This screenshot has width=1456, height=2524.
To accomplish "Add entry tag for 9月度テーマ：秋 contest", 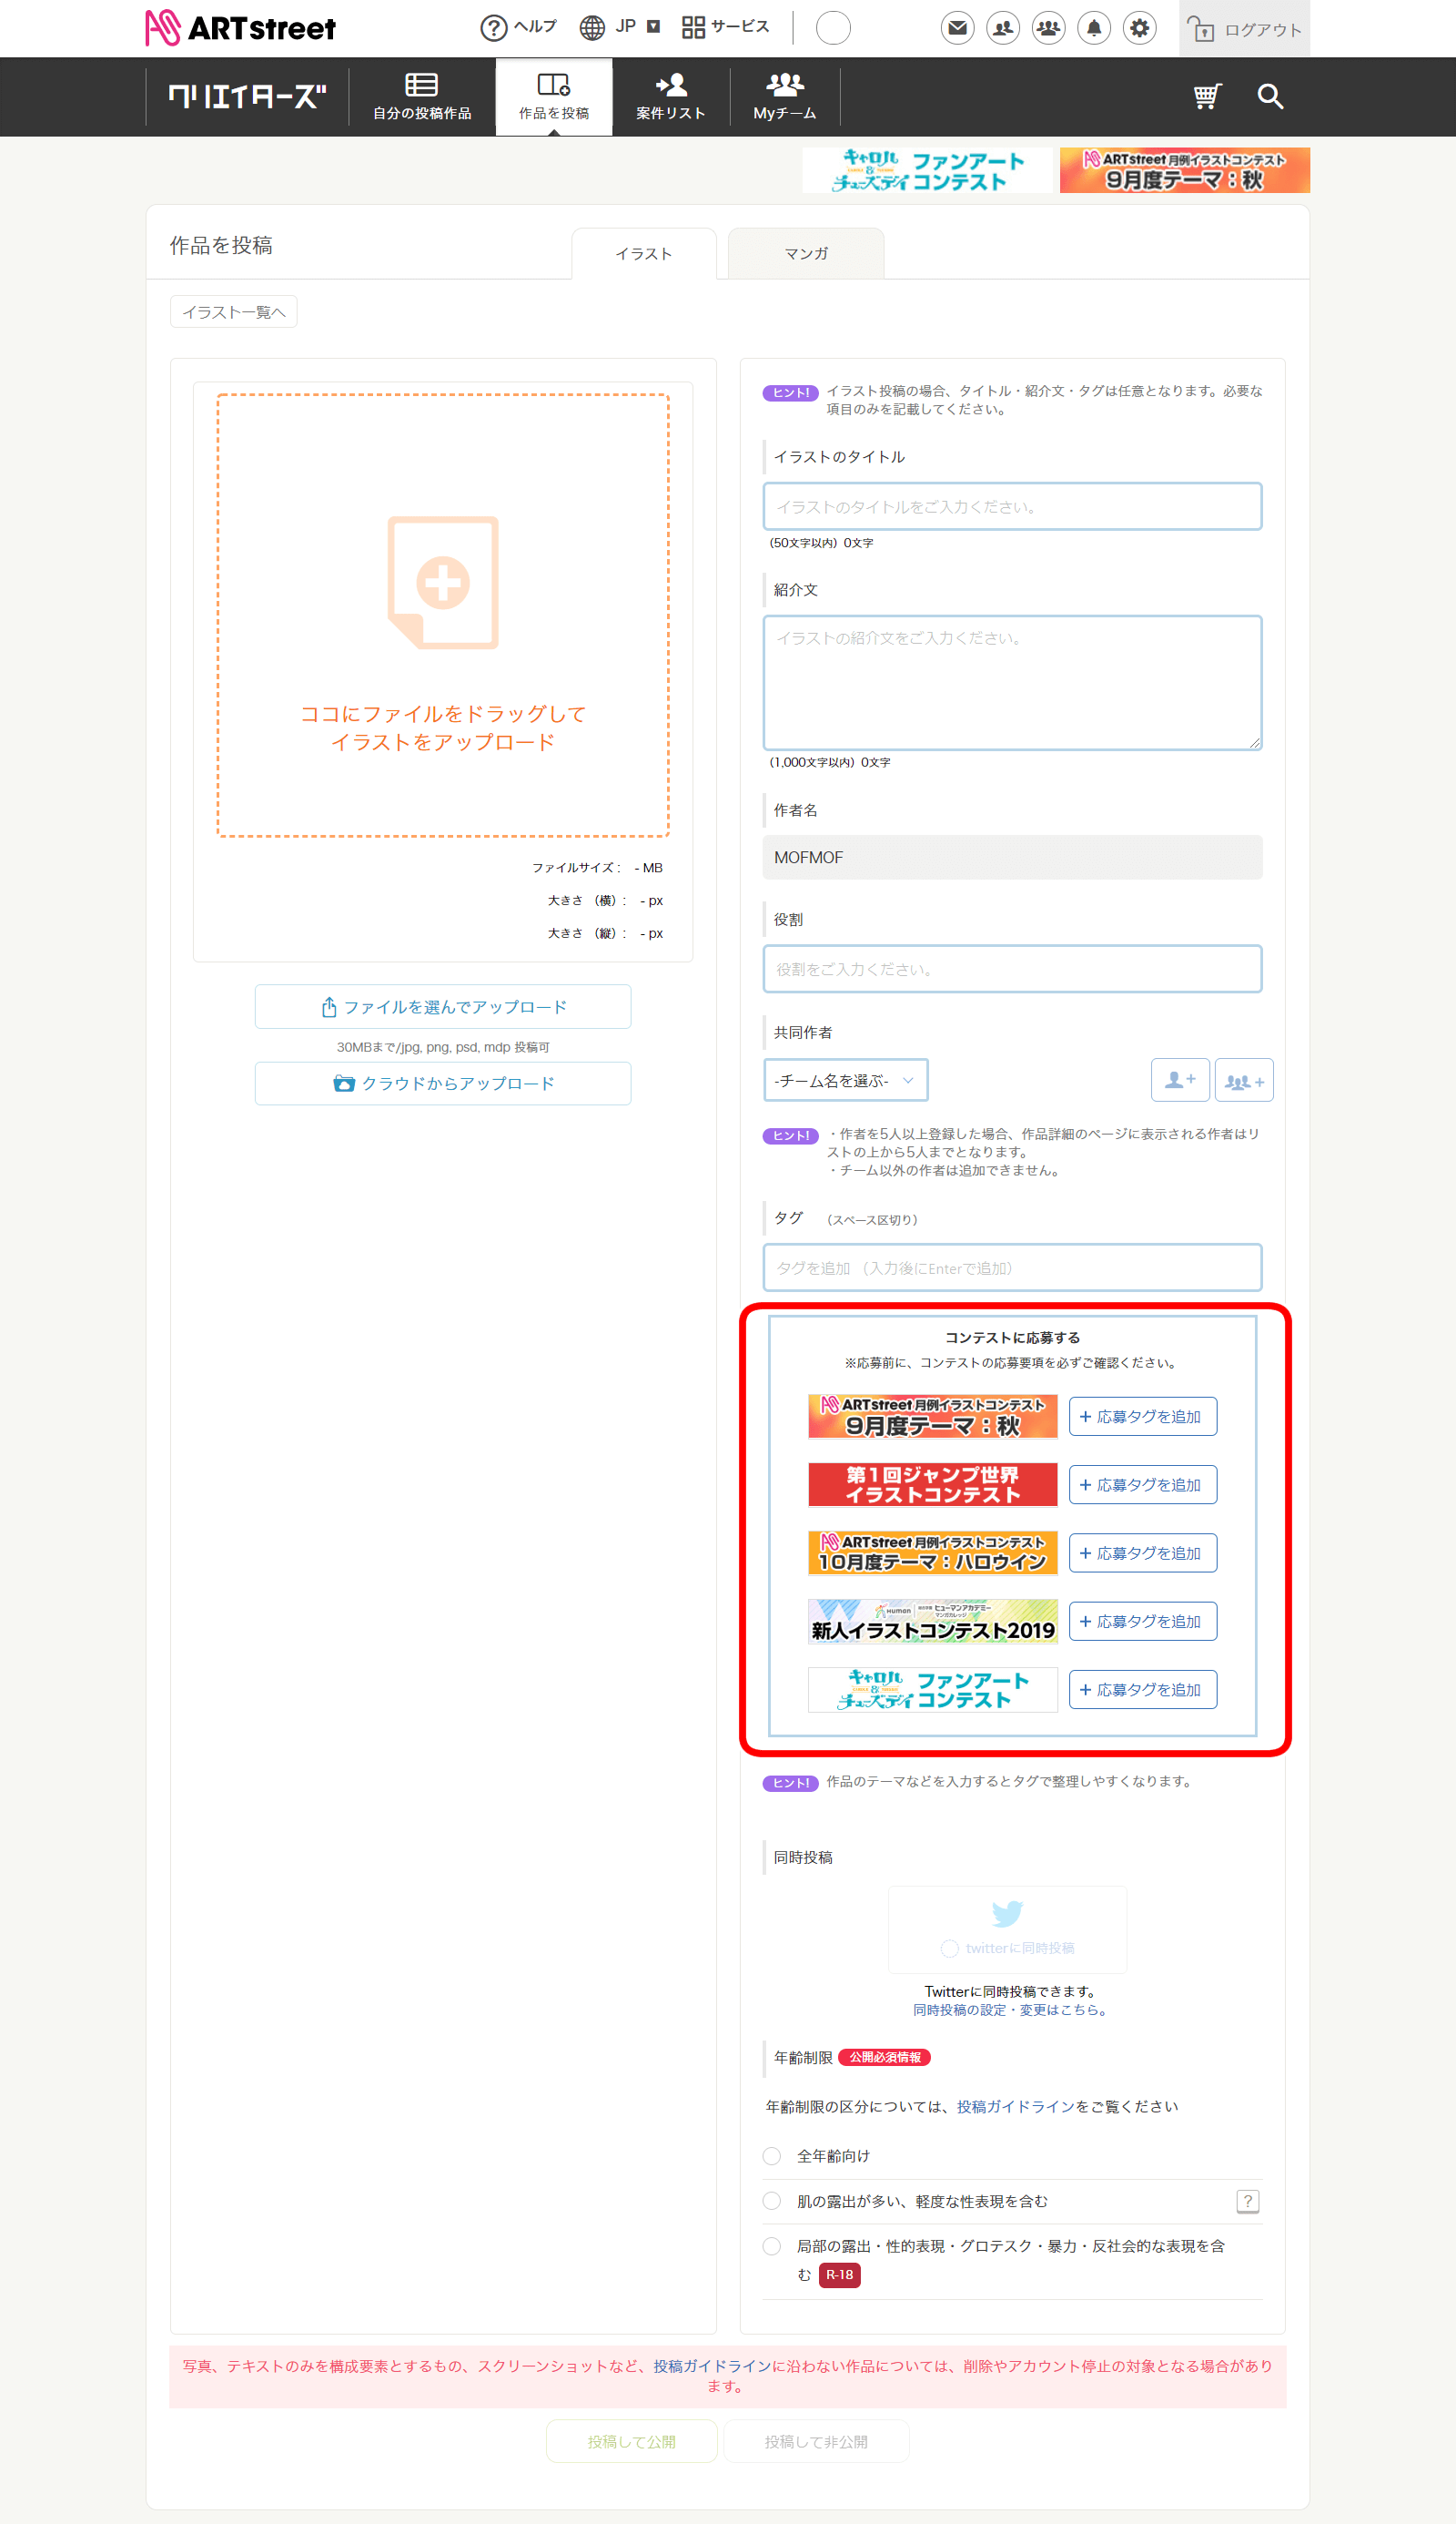I will pyautogui.click(x=1142, y=1416).
